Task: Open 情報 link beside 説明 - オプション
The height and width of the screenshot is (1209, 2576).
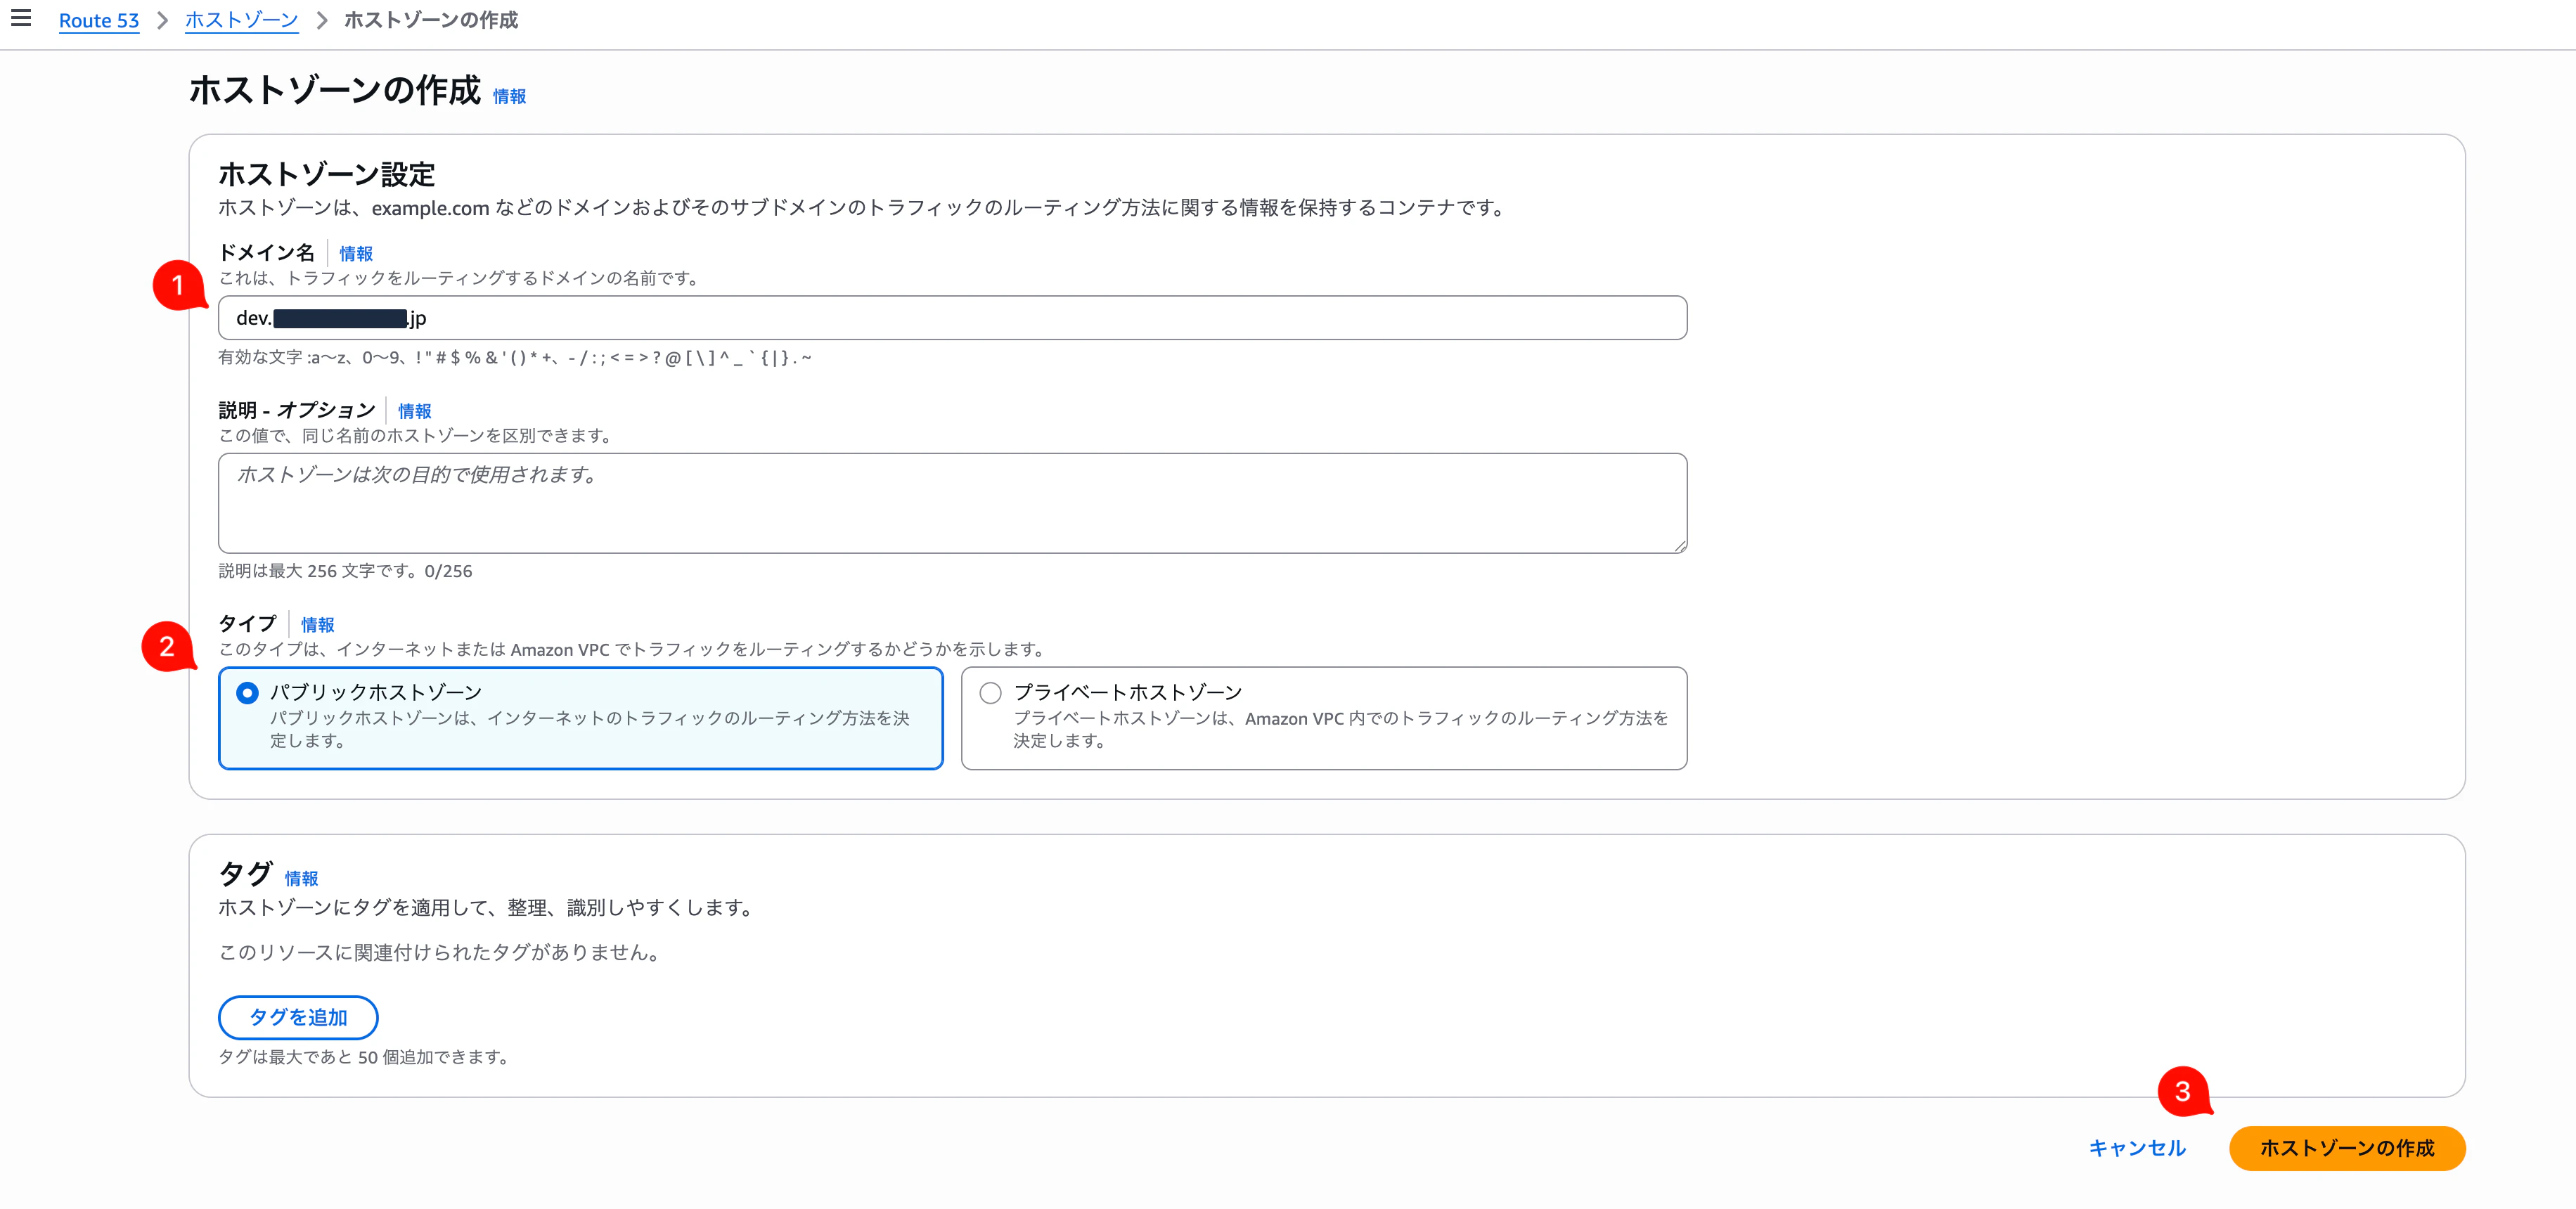Action: [x=415, y=411]
